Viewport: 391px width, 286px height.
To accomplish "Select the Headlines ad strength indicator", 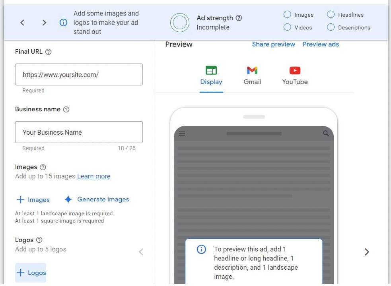I will 331,15.
